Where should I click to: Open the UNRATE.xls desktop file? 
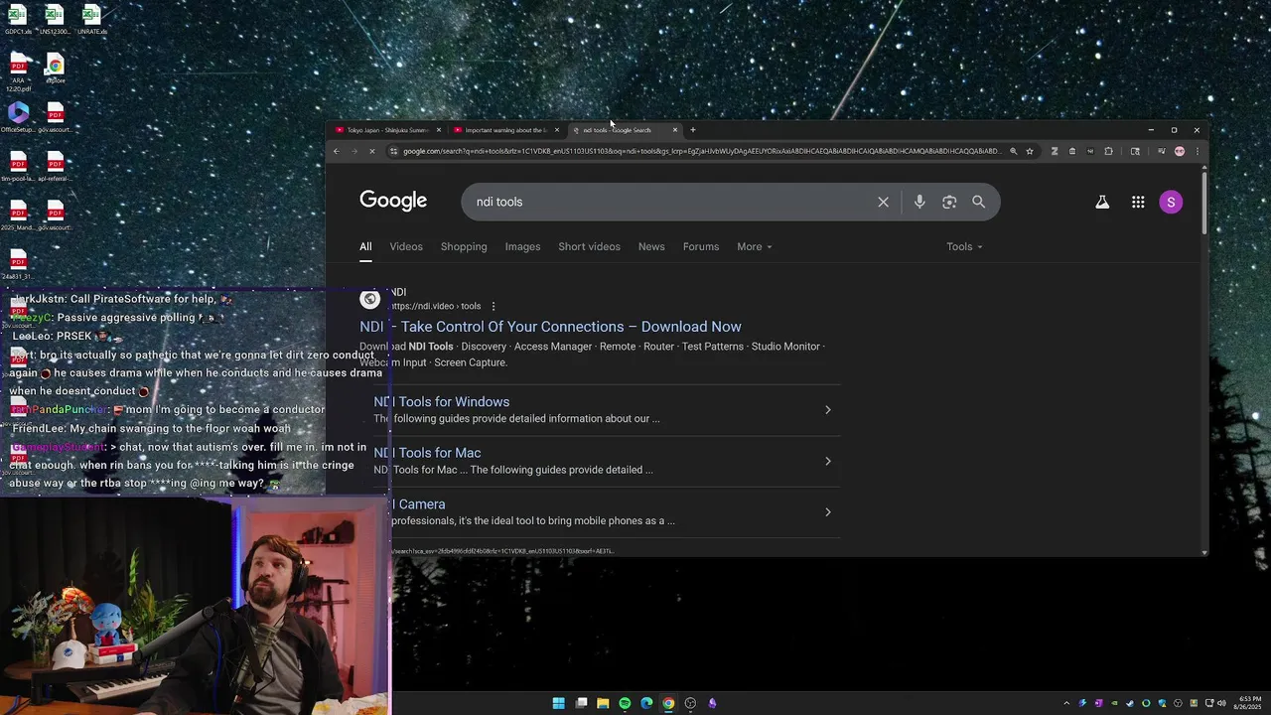click(91, 19)
